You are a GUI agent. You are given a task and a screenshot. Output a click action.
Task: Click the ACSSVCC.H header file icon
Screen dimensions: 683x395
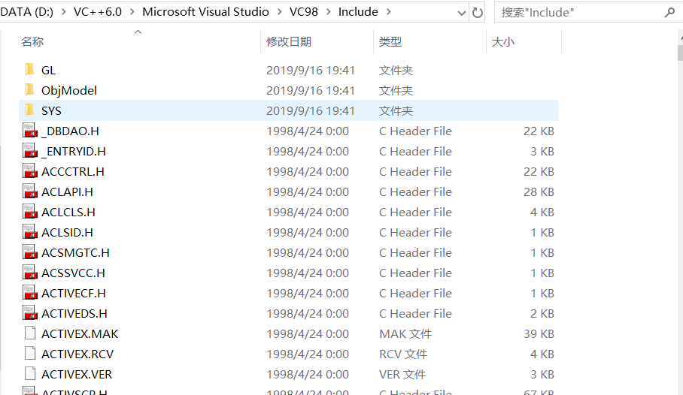(x=29, y=273)
